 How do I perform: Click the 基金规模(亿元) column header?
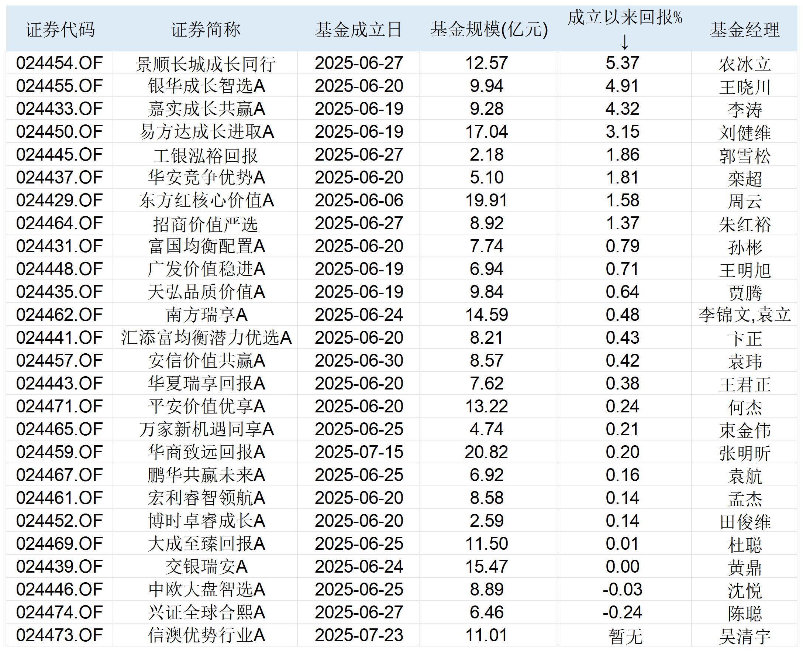pyautogui.click(x=489, y=29)
